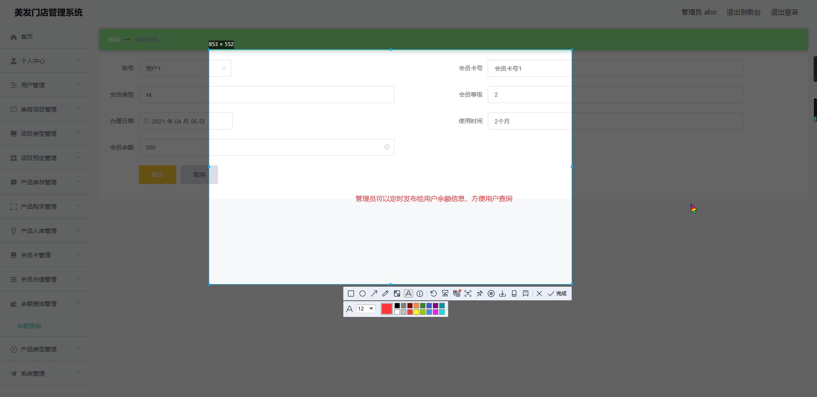This screenshot has width=817, height=397.
Task: Click the text recognition OCR icon
Action: point(468,293)
